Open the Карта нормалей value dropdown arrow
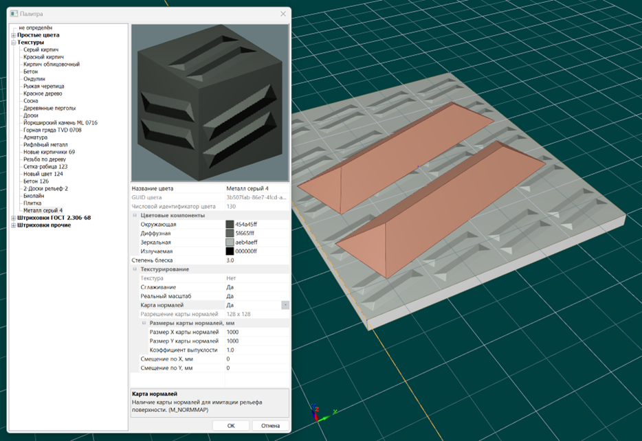Image resolution: width=642 pixels, height=441 pixels. tap(285, 305)
